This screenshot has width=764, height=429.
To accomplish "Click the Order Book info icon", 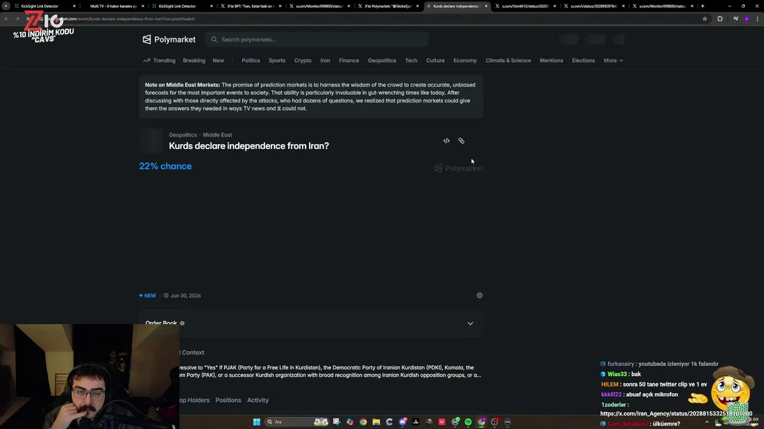I will point(182,323).
